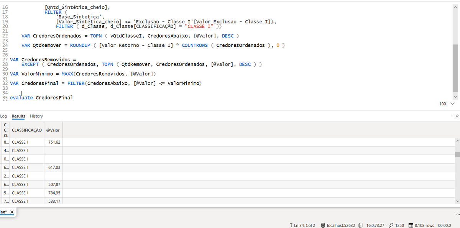Screen dimensions: 460x228
Task: Click the 00:00.0 query duration in status bar
Action: pyautogui.click(x=444, y=225)
